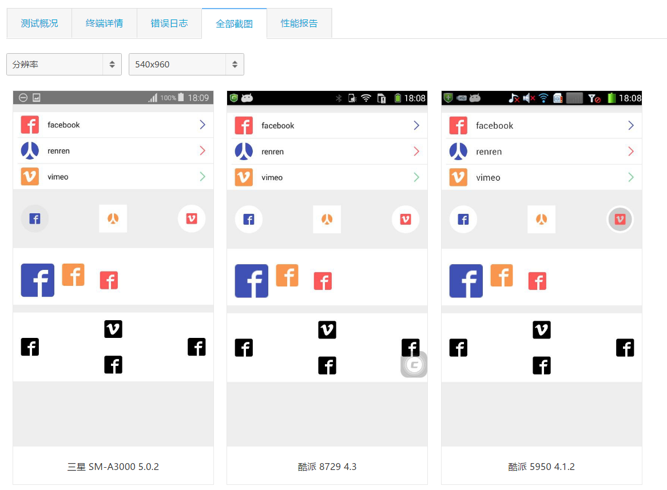
Task: Click orange facebook icon in Coolpad 5950 screenshot
Action: tap(502, 275)
